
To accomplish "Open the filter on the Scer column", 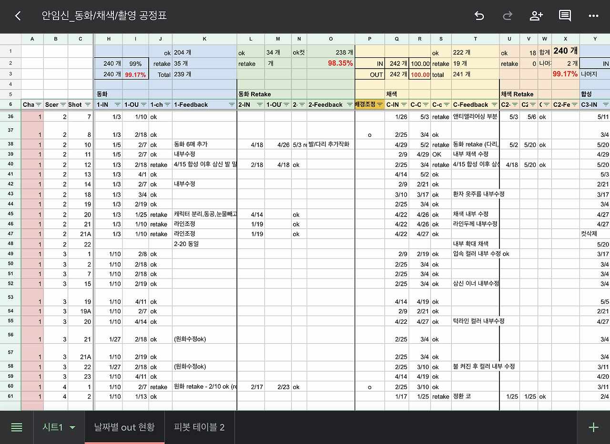I will pyautogui.click(x=63, y=105).
